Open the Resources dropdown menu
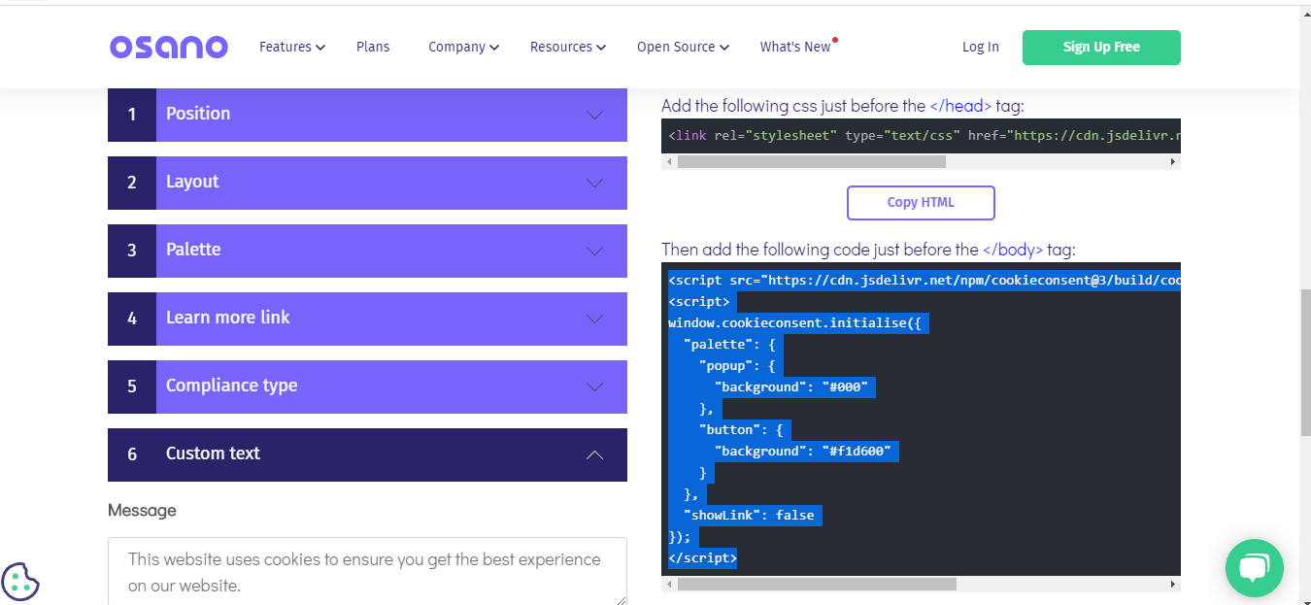Image resolution: width=1311 pixels, height=605 pixels. [x=567, y=47]
